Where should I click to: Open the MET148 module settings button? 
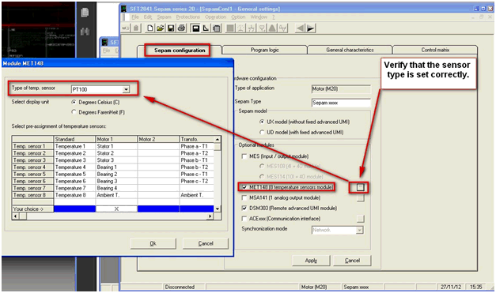pyautogui.click(x=360, y=187)
